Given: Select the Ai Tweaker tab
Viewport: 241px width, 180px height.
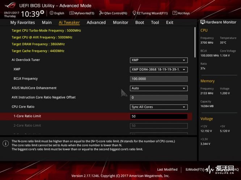Looking at the screenshot, I should coord(69,22).
